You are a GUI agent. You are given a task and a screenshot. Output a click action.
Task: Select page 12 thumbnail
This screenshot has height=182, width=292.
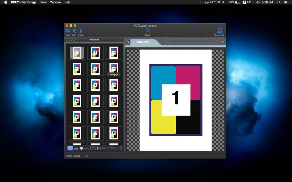coord(114,101)
